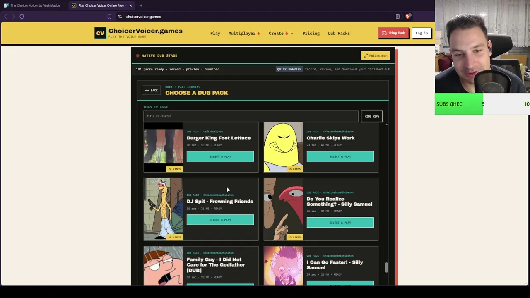530x298 pixels.
Task: Open I Can Go Faster thumbnail
Action: (x=283, y=266)
